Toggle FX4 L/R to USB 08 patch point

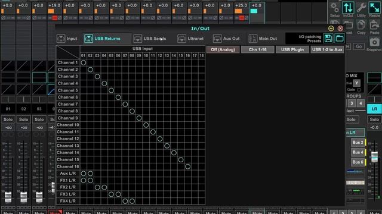[x=132, y=201]
